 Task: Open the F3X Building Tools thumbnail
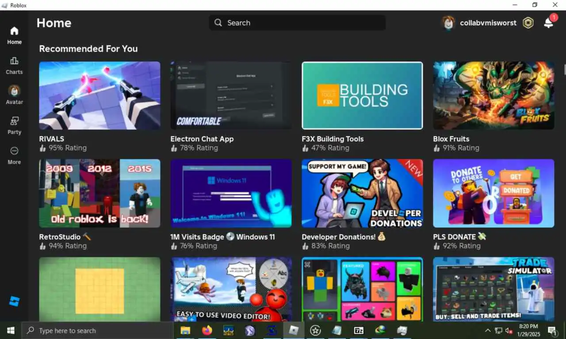point(362,95)
